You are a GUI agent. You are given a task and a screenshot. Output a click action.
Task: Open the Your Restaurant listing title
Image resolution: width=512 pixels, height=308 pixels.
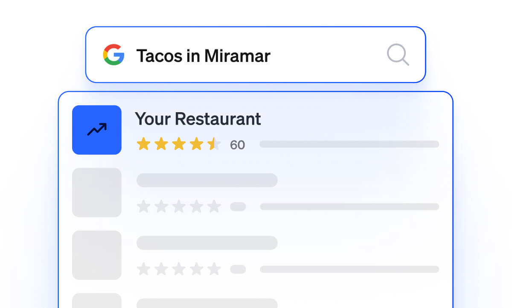tap(198, 119)
